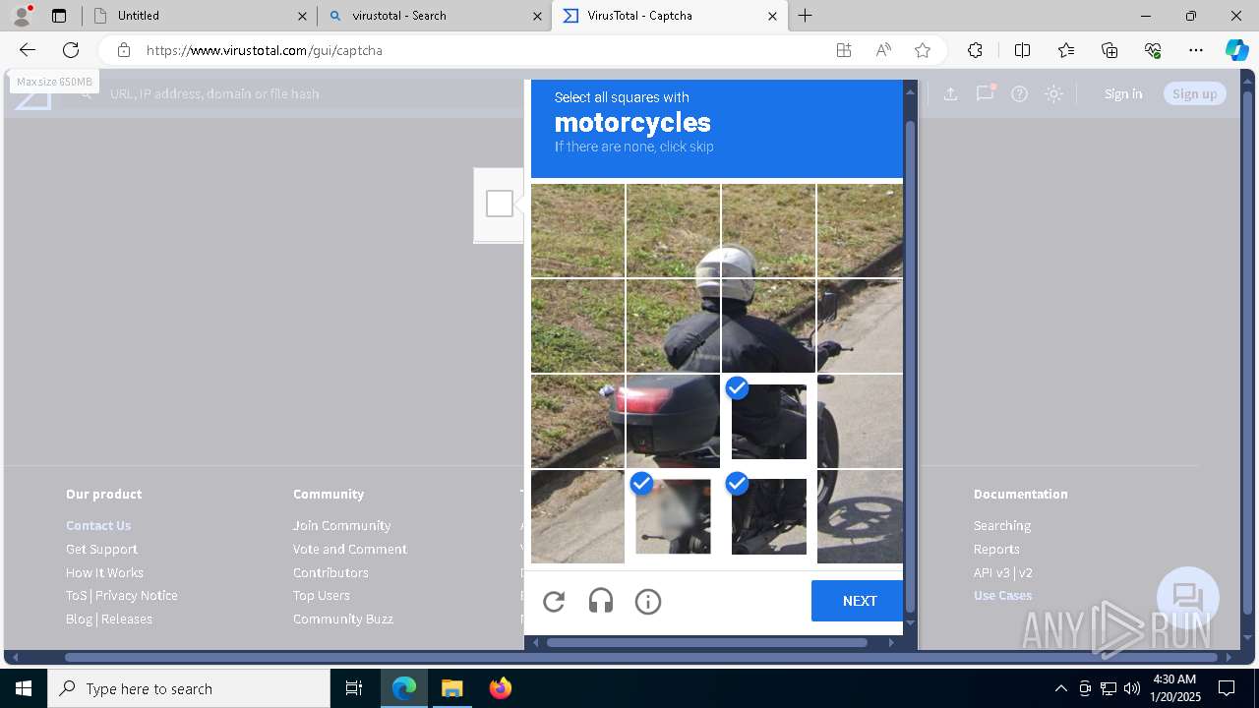This screenshot has width=1259, height=708.
Task: Open the Searching documentation link
Action: pyautogui.click(x=1002, y=525)
